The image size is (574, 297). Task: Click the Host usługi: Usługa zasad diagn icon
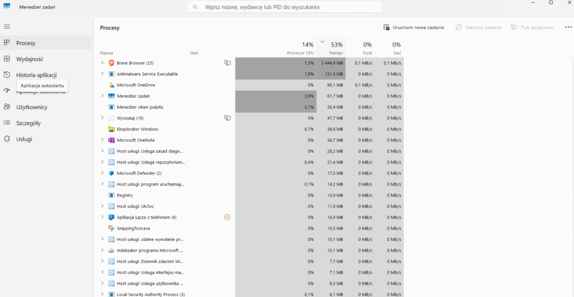[112, 151]
